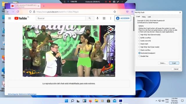Screen dimensions: 186x104
Task: Click the Buscar search field
Action: (61, 18)
